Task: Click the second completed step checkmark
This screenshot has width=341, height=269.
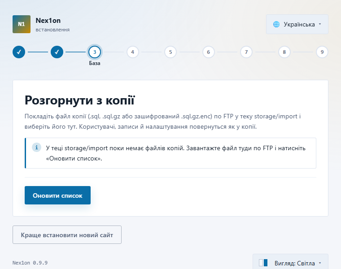Action: tap(57, 52)
